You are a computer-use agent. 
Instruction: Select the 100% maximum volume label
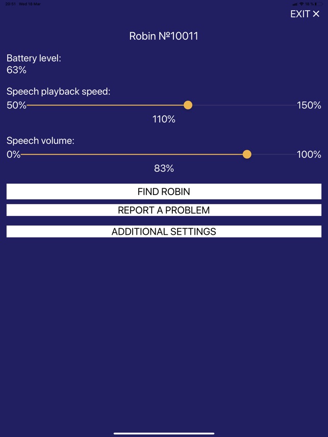point(309,154)
